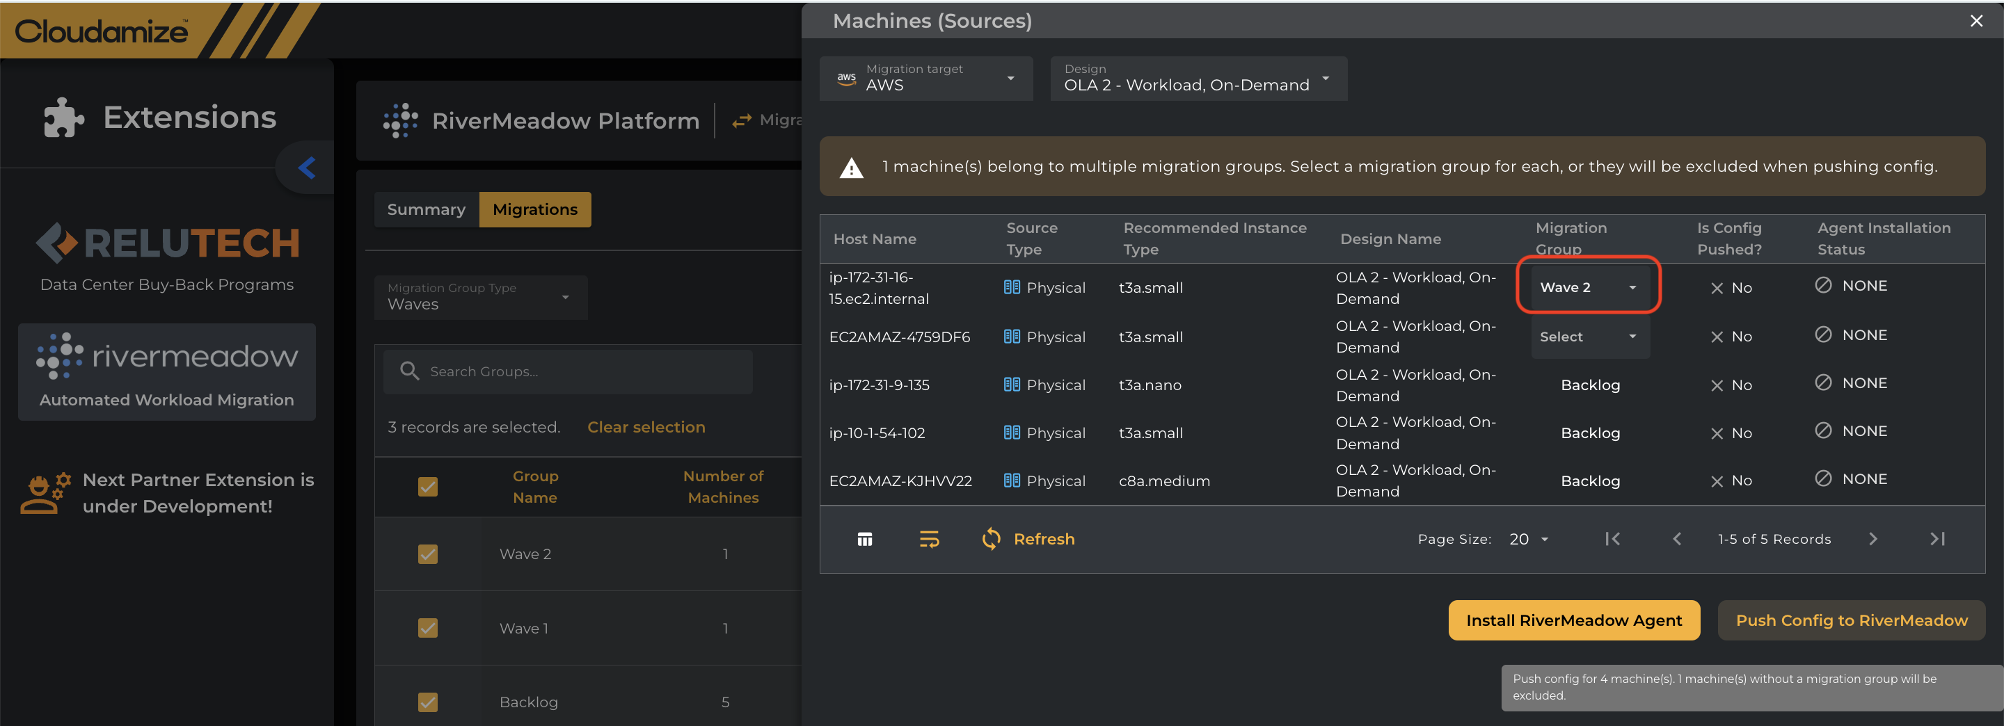Click the Extensions puzzle piece icon
This screenshot has height=726, width=2004.
pyautogui.click(x=63, y=118)
